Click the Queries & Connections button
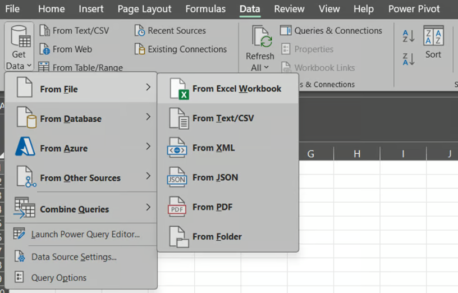Image resolution: width=458 pixels, height=293 pixels. click(x=331, y=31)
